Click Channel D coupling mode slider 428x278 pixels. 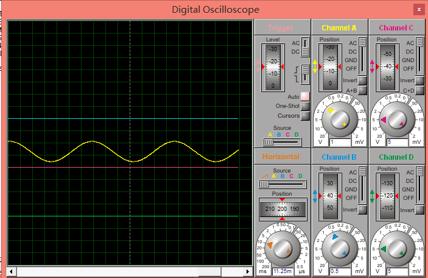pos(420,185)
